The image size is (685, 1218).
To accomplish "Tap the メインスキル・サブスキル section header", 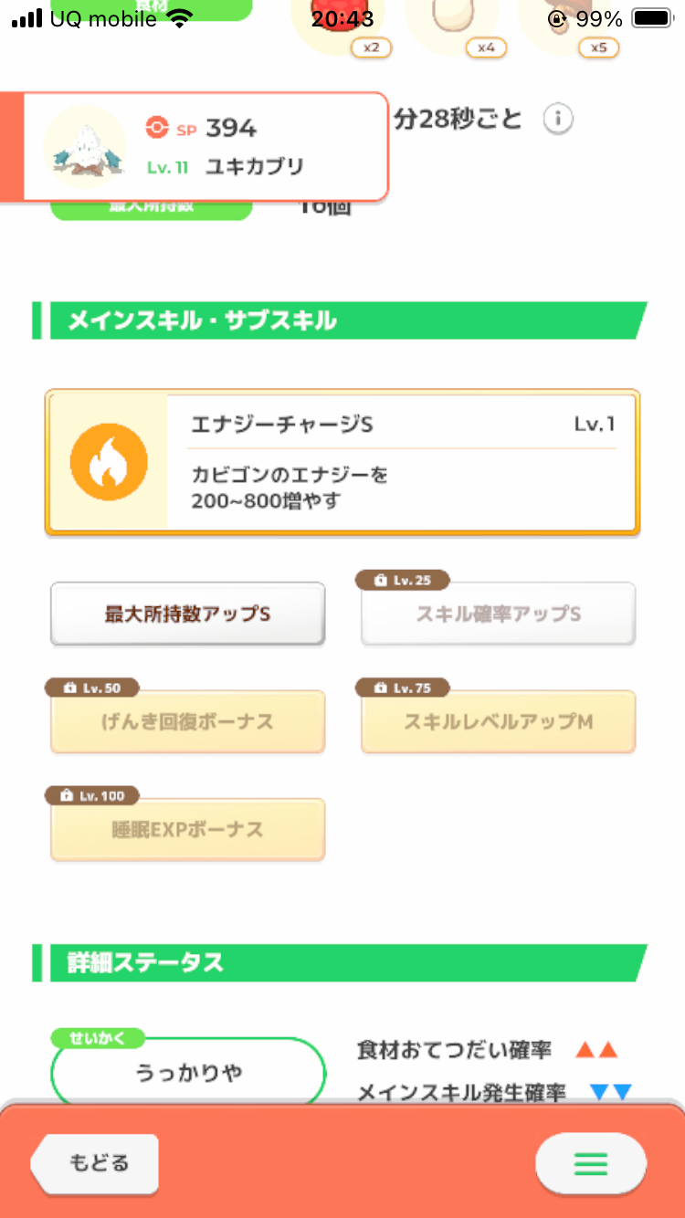I will point(340,320).
